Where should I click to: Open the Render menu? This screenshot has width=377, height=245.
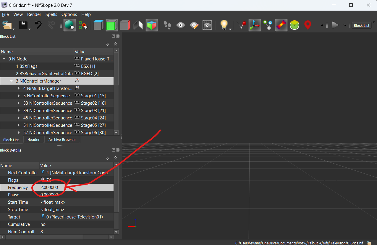click(34, 14)
